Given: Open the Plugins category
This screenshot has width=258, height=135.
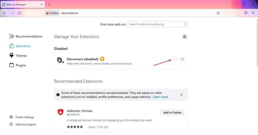Looking at the screenshot, I should (18, 65).
